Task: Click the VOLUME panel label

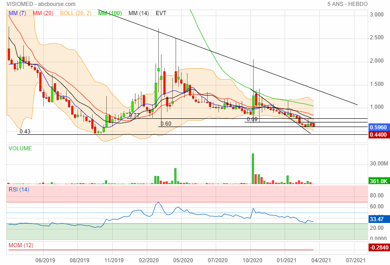Action: click(20, 148)
